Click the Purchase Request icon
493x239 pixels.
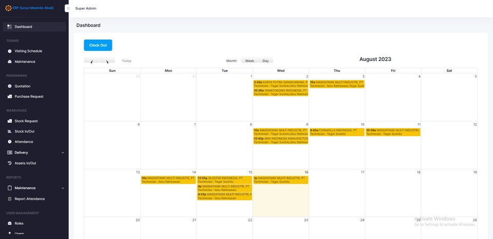coord(9,96)
